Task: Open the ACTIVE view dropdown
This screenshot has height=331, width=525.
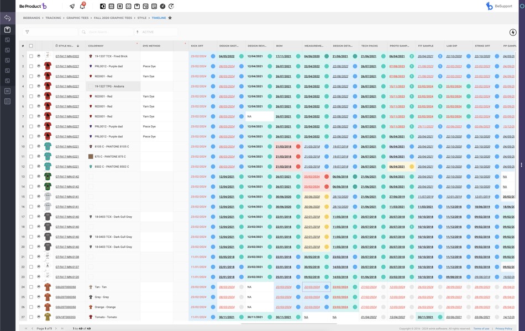Action: point(156,32)
